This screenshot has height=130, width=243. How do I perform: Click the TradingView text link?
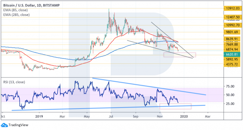point(17,124)
